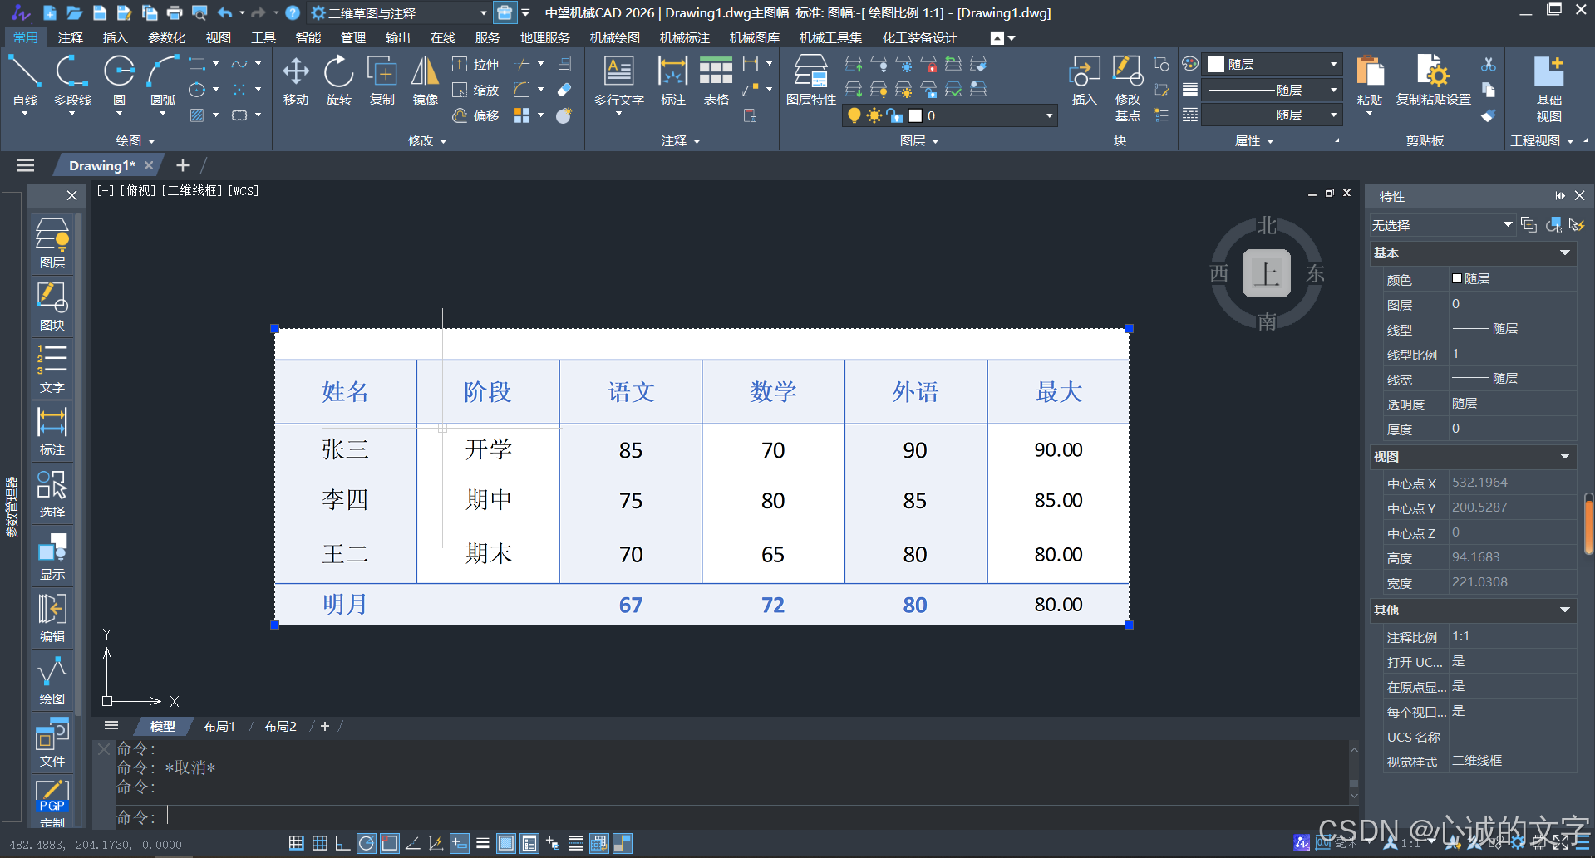
Task: Insert a Table (表格) from ribbon
Action: pos(716,81)
